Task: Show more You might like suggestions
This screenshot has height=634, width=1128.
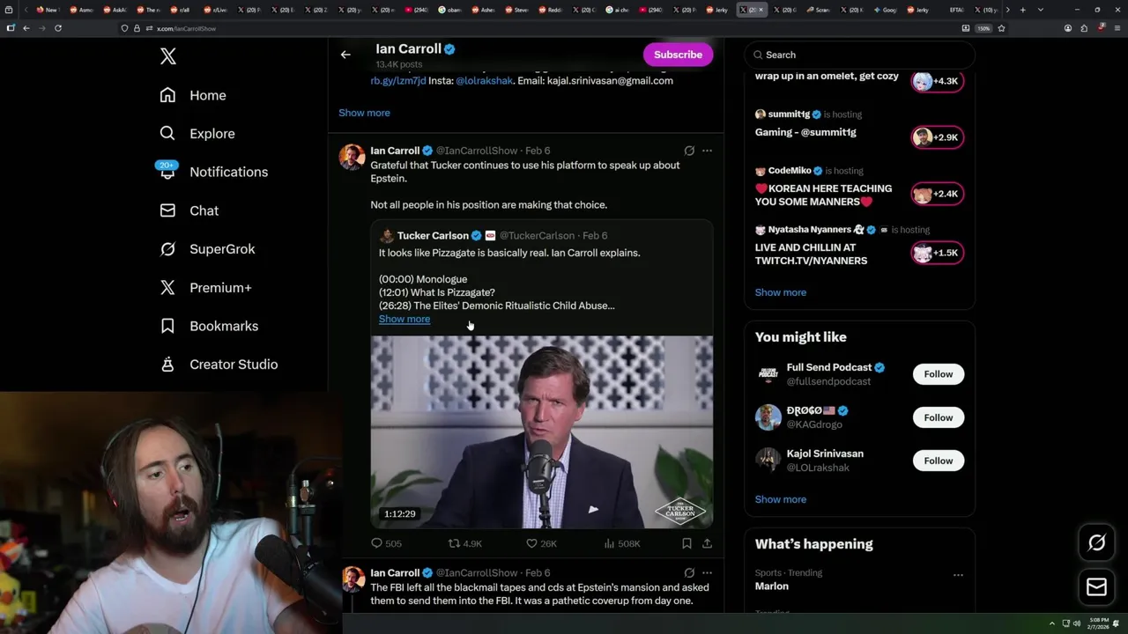Action: pos(780,499)
